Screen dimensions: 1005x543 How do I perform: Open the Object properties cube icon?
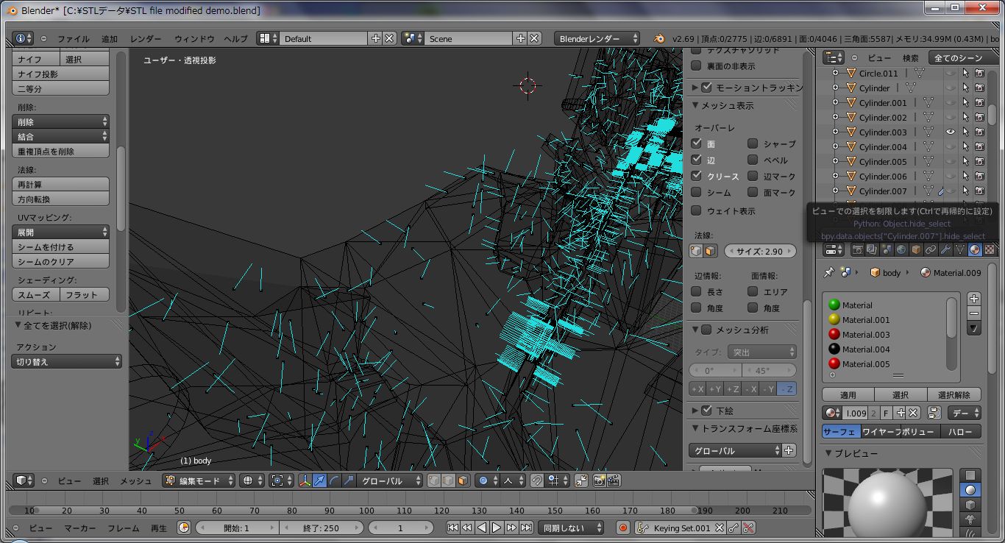pyautogui.click(x=917, y=249)
